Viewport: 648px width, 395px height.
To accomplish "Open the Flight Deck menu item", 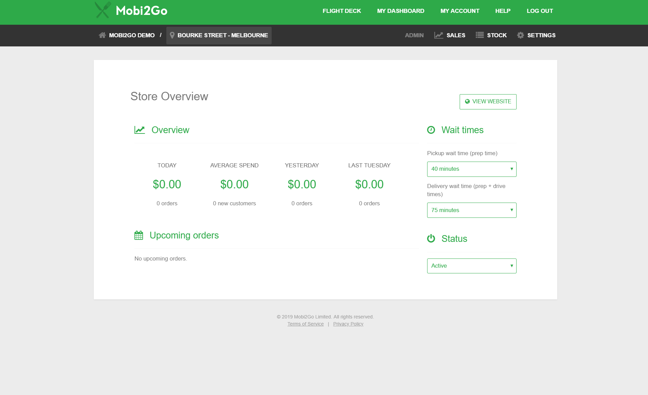I will point(341,11).
